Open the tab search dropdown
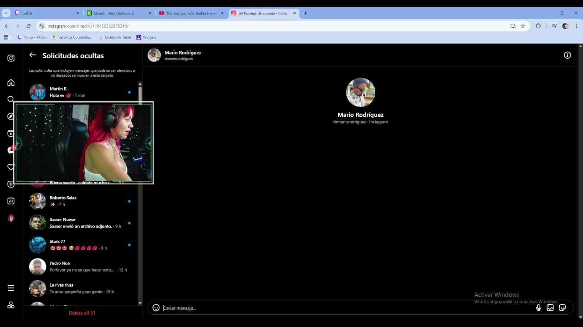Screen dimensions: 583x327 (6, 13)
